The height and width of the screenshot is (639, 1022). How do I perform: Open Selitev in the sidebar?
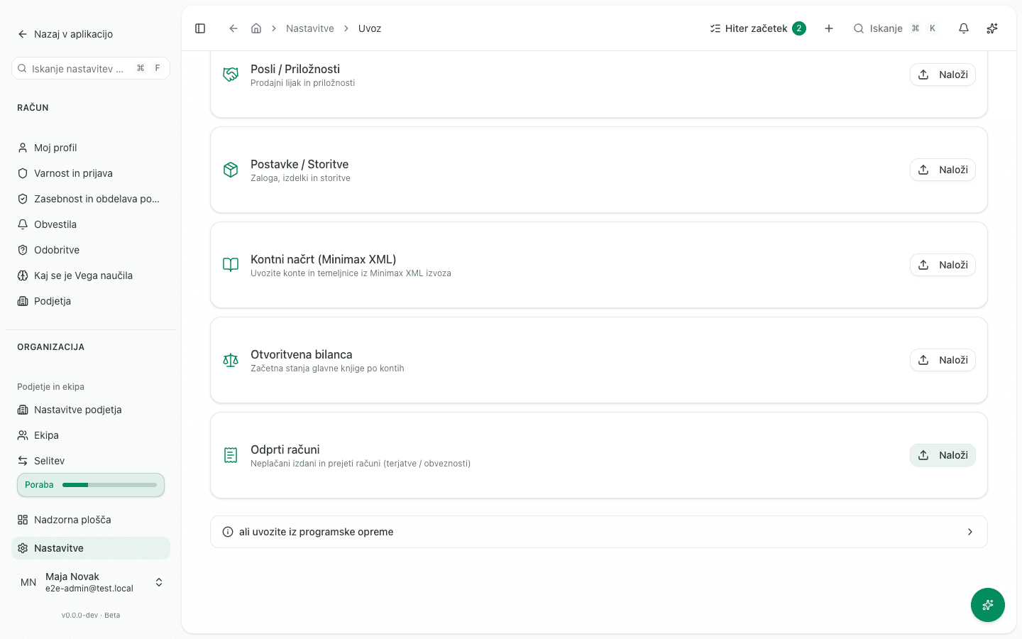coord(91,461)
